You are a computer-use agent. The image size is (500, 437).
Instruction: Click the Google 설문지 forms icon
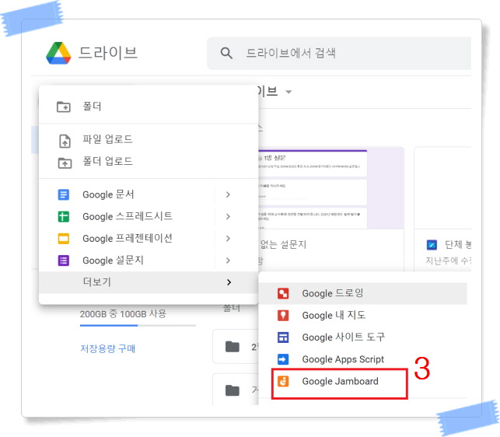tap(63, 260)
